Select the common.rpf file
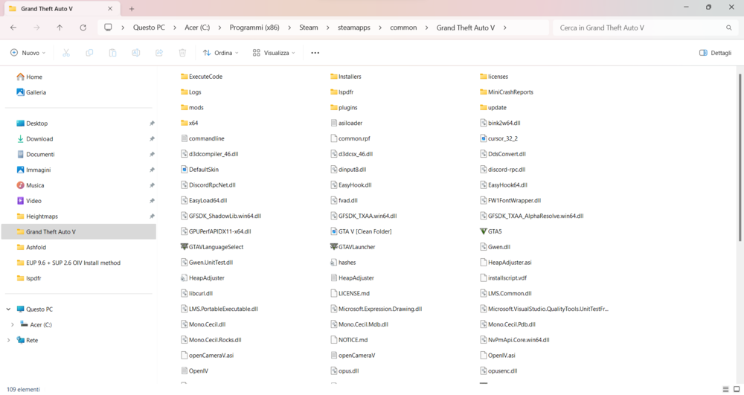 350,138
